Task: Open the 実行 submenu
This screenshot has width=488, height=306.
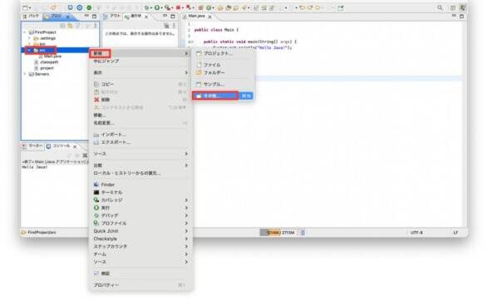Action: (140, 208)
